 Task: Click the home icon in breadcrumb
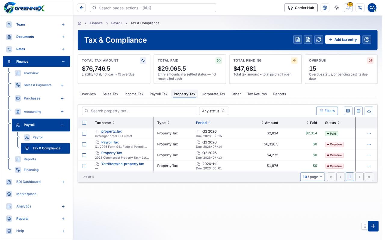click(x=79, y=23)
